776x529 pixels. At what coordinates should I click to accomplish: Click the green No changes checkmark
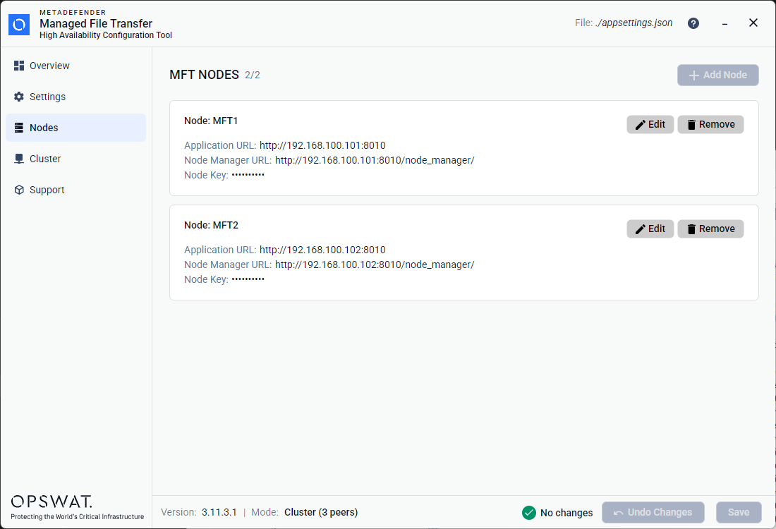pyautogui.click(x=529, y=513)
